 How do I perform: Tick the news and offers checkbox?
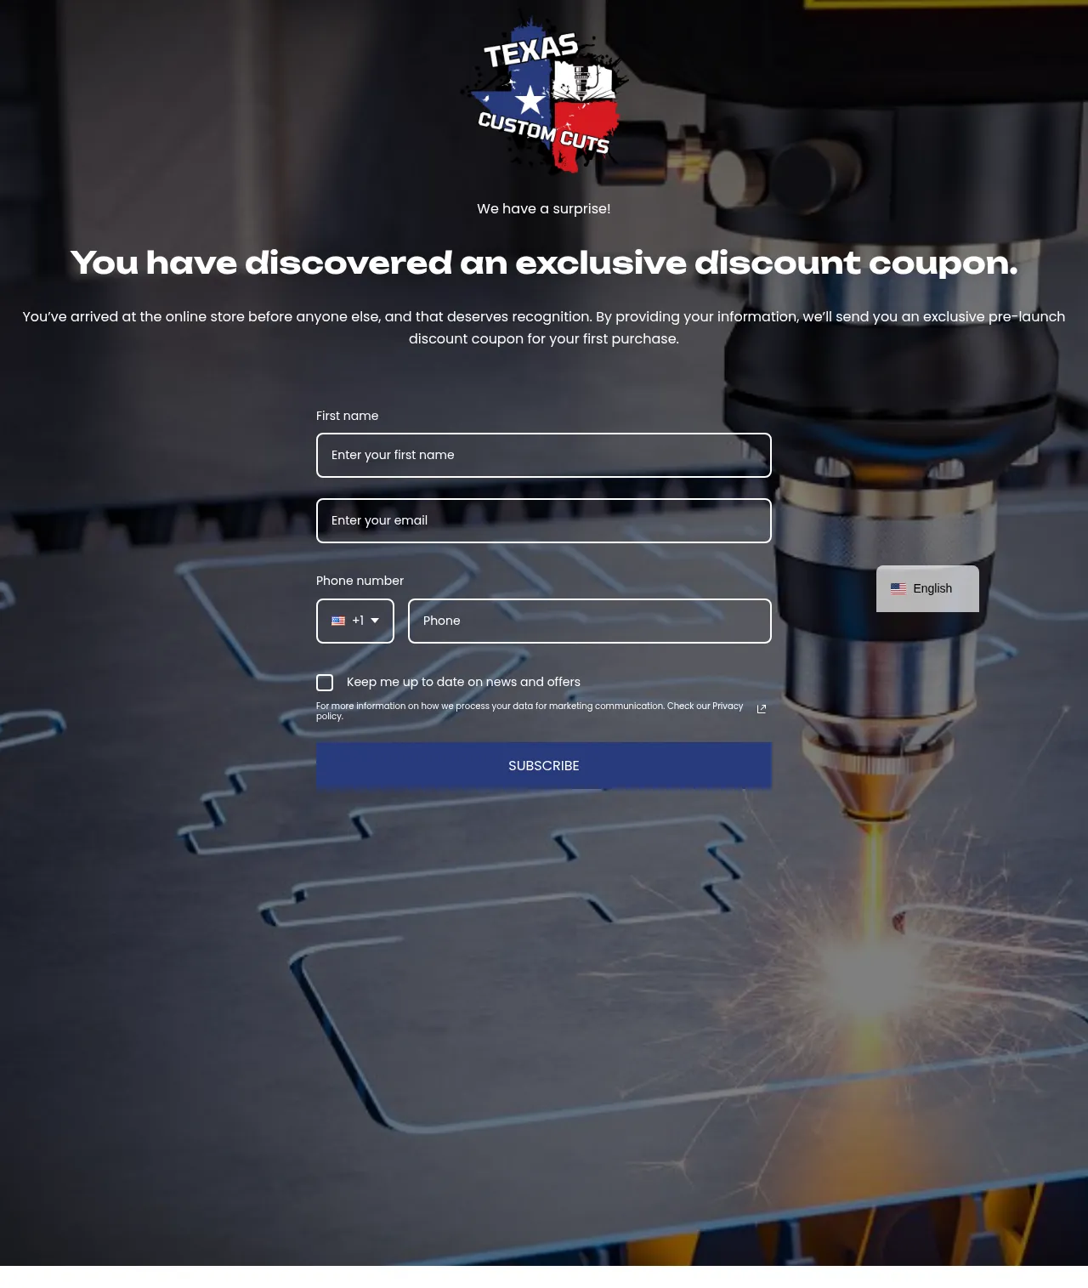[x=325, y=683]
